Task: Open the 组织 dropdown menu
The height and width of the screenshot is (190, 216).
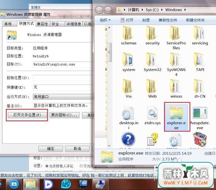Action: 105,20
